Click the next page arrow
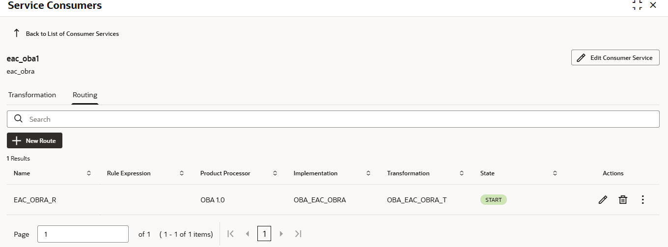668x247 pixels. coord(281,234)
